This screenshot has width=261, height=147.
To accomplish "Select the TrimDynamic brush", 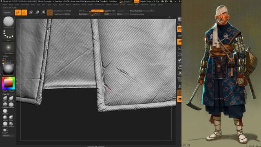I will (x=5, y=124).
